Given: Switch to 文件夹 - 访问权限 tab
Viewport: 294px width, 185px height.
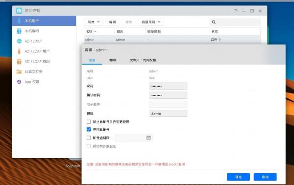Looking at the screenshot, I should (x=143, y=60).
